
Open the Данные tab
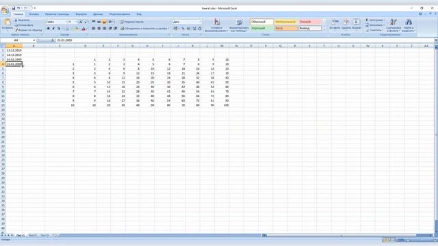point(98,14)
